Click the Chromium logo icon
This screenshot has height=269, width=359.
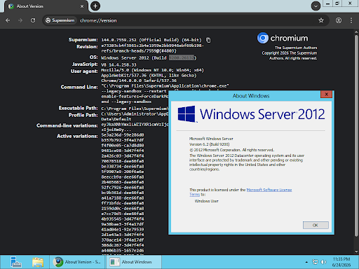tap(263, 38)
